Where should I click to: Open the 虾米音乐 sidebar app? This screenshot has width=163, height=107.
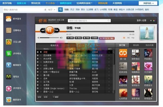pos(14,19)
